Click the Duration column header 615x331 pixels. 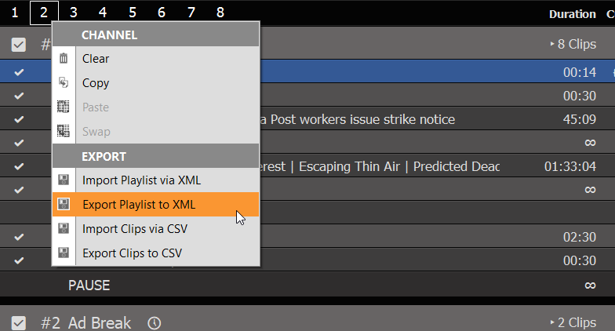[573, 14]
